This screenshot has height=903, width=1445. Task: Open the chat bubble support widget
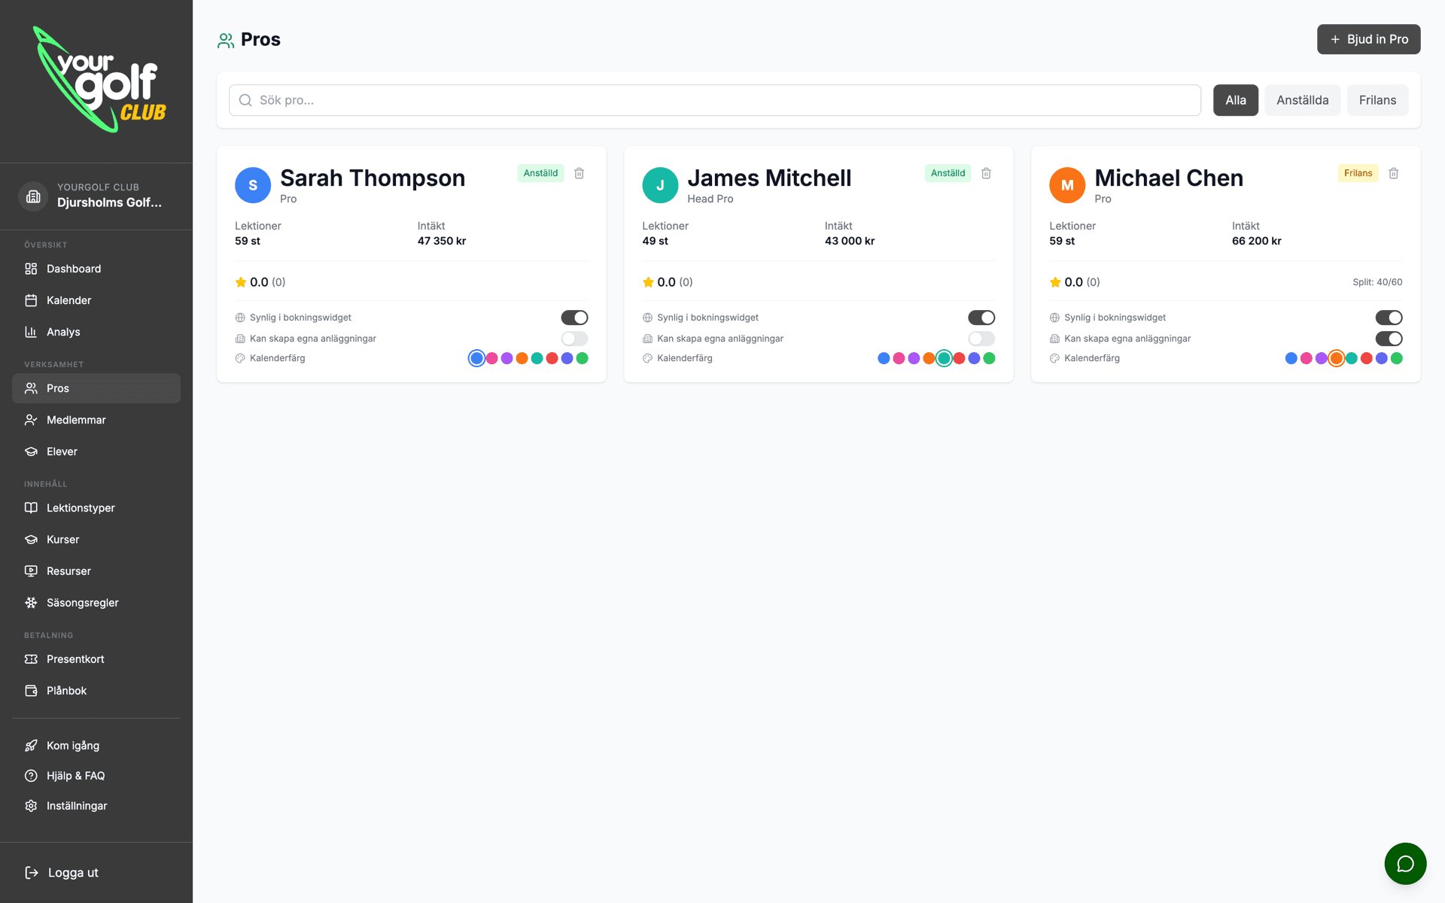(1405, 863)
